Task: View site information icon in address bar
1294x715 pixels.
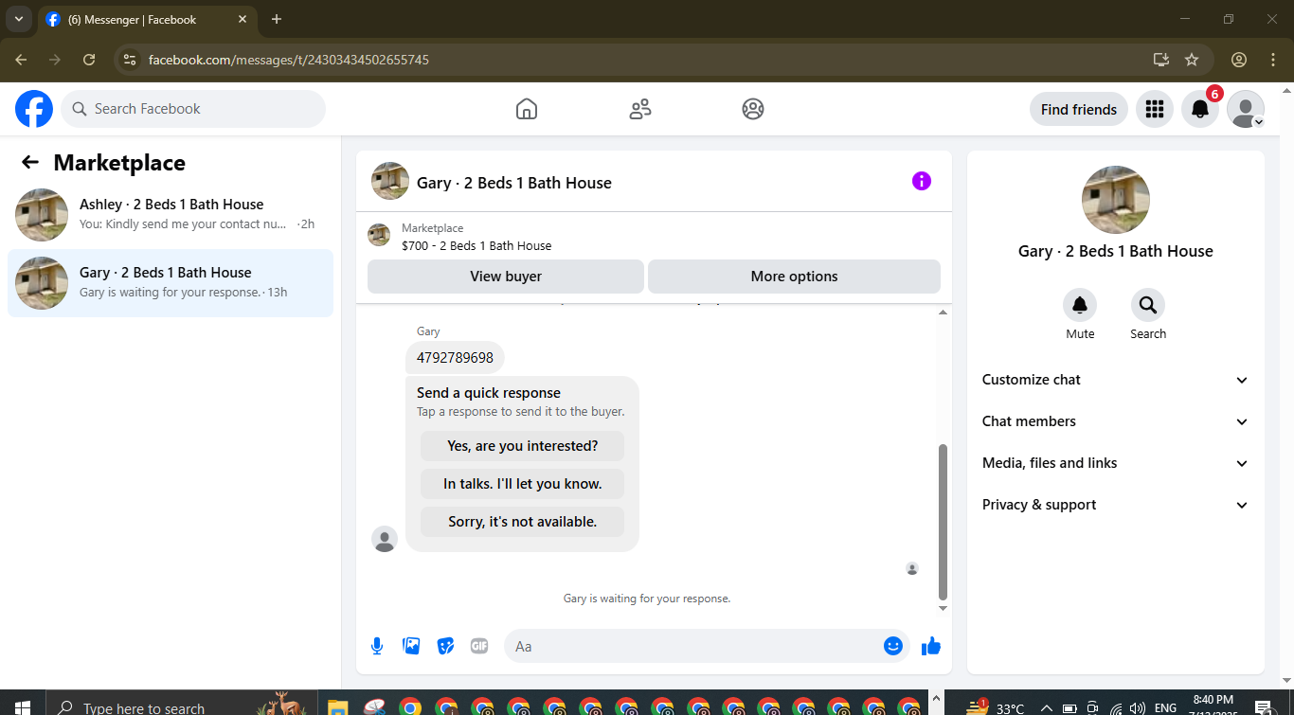Action: pos(131,60)
